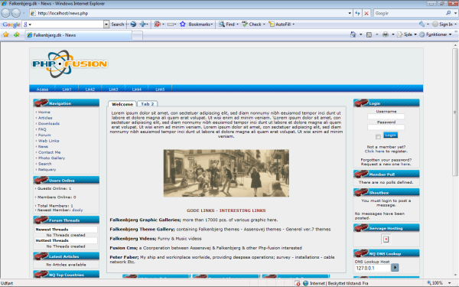The height and width of the screenshot is (287, 459).
Task: Open the Funktioner dropdown menu
Action: pyautogui.click(x=436, y=34)
